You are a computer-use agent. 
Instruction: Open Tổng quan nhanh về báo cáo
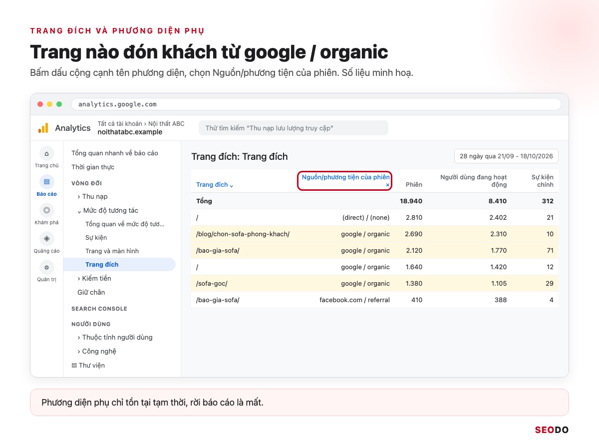pos(115,153)
